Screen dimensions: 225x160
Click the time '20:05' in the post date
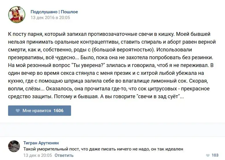pos(65,18)
